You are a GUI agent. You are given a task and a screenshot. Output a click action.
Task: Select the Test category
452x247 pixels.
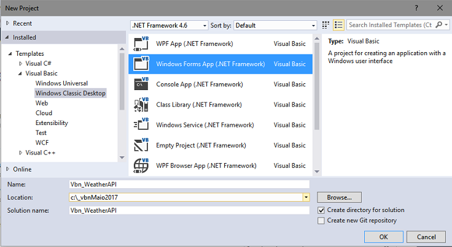pyautogui.click(x=41, y=133)
